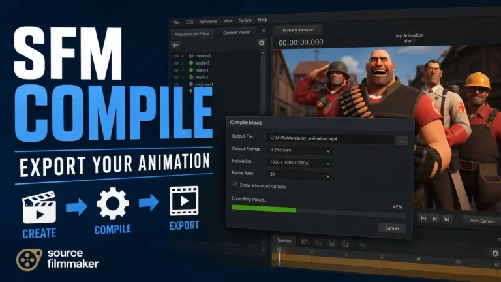Toggle visibility eye for soldier1
Viewport: 501px width, 282px height.
tap(175, 63)
